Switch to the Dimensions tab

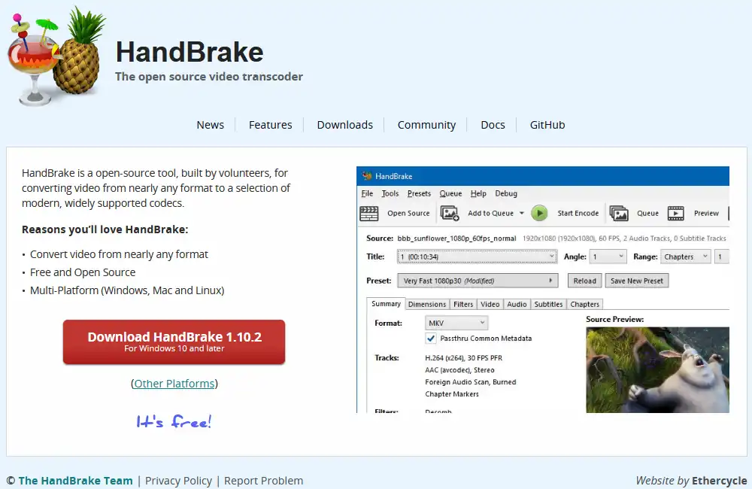point(427,304)
